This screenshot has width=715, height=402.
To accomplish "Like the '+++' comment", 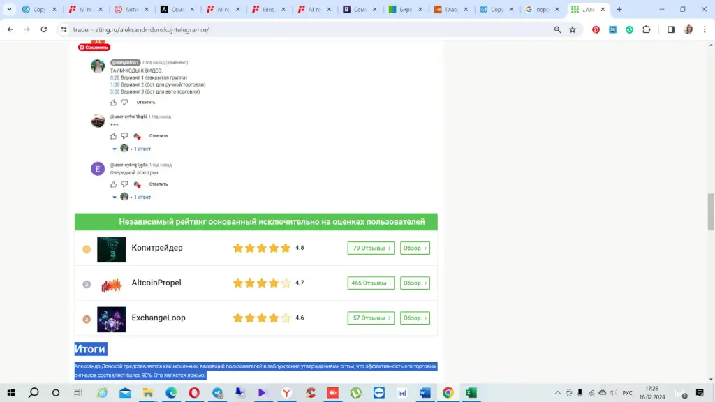I will point(113,136).
